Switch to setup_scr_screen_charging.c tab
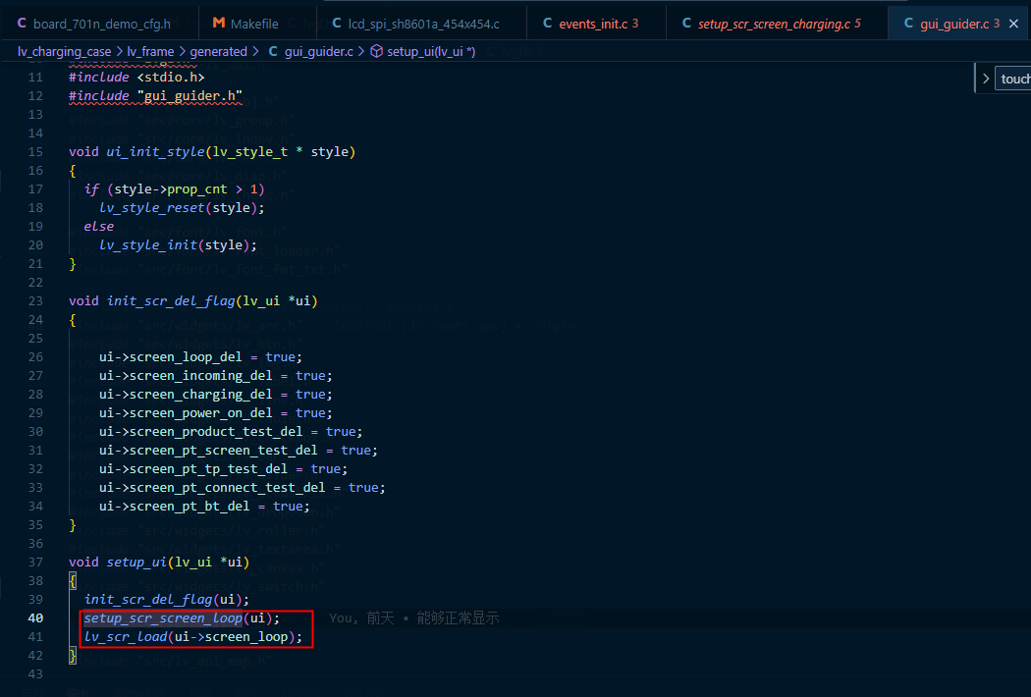The height and width of the screenshot is (697, 1031). pos(777,23)
